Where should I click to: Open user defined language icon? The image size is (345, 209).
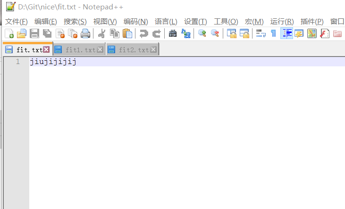[299, 33]
